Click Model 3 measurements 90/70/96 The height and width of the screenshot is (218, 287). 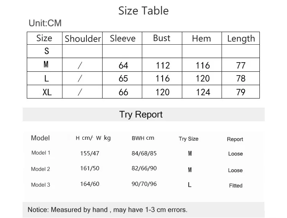pyautogui.click(x=144, y=184)
